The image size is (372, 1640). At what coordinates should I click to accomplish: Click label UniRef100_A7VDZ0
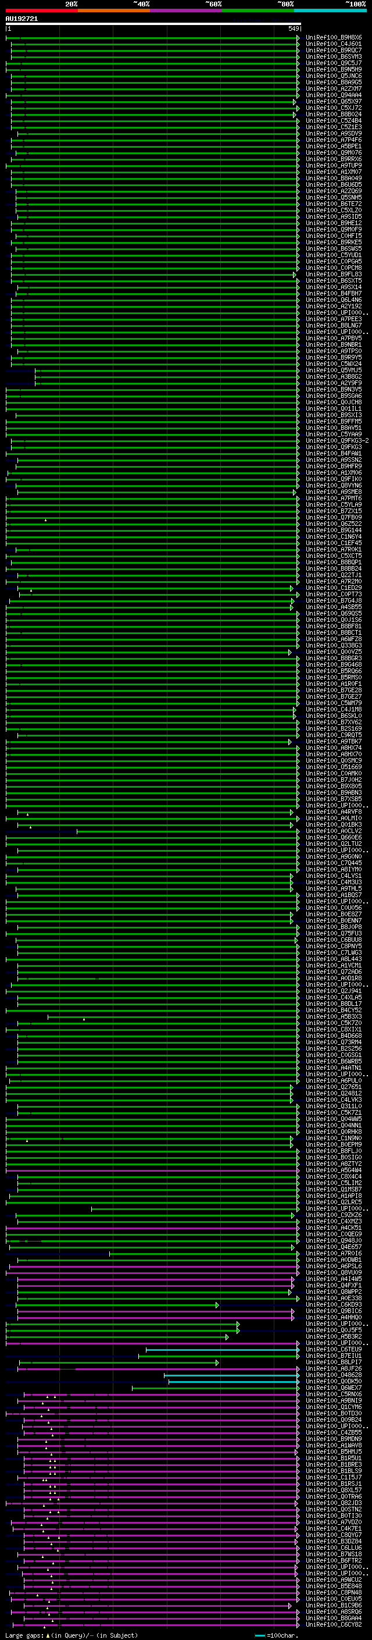tap(334, 1522)
